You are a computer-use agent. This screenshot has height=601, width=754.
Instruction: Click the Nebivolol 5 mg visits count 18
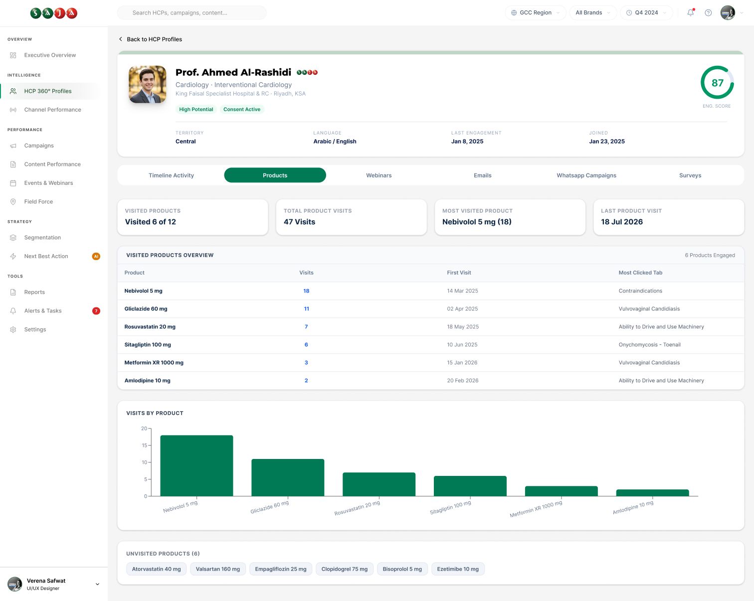tap(306, 291)
